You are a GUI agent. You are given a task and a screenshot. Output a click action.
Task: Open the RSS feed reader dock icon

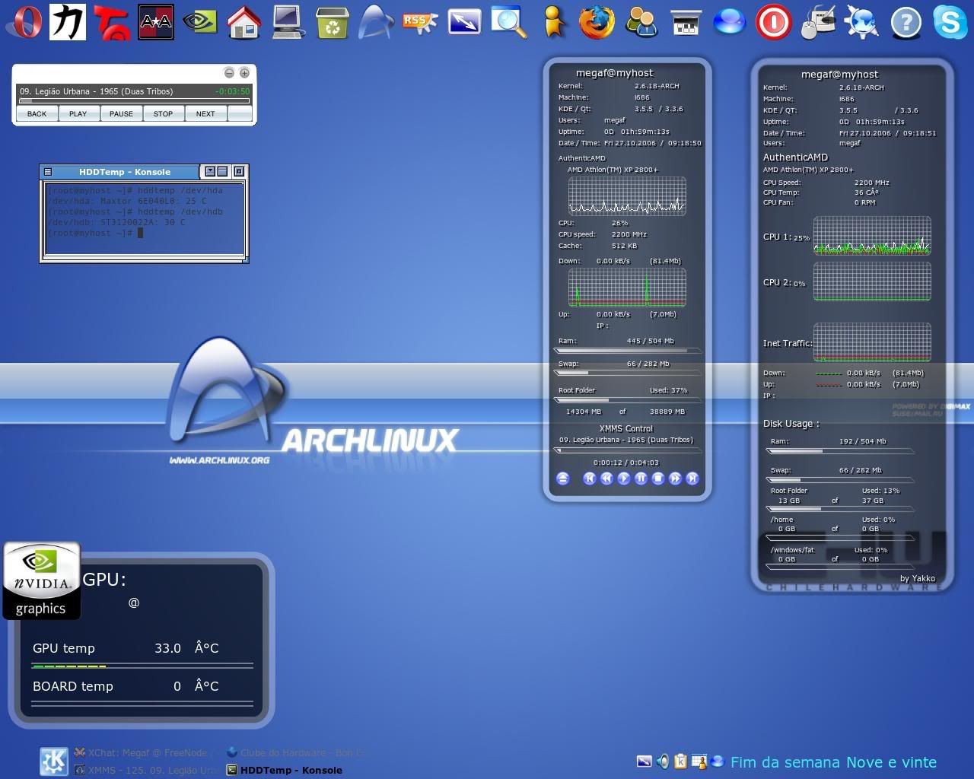tap(420, 22)
